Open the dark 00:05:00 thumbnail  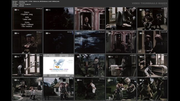tap(59, 42)
